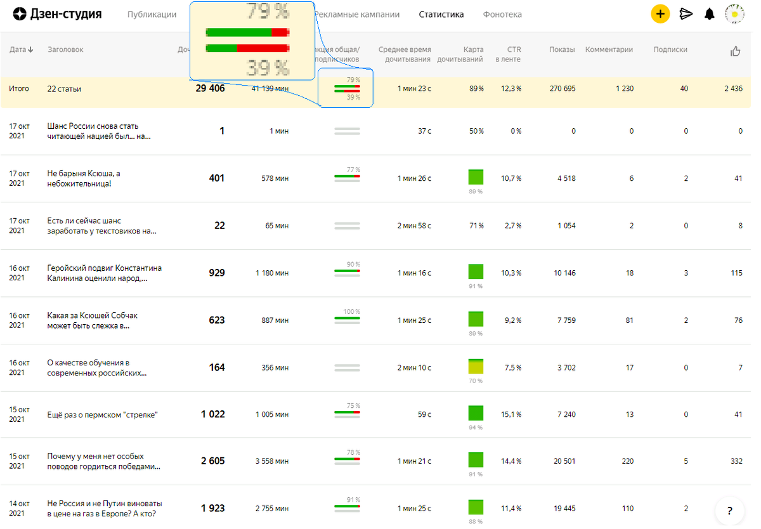Screen dimensions: 761x529
Task: Click the 91% read map swatch for 'Геройский подвиг'
Action: coord(476,271)
